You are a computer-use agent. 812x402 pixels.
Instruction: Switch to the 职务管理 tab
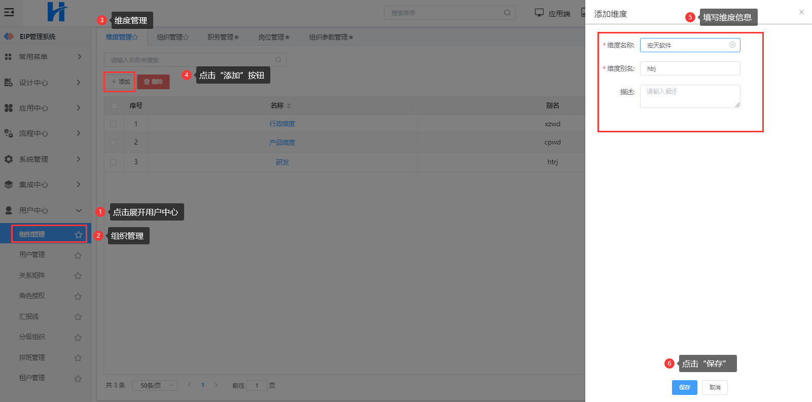(223, 37)
